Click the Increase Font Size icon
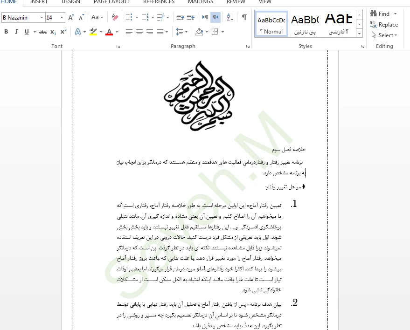This screenshot has height=330, width=410. pyautogui.click(x=71, y=17)
